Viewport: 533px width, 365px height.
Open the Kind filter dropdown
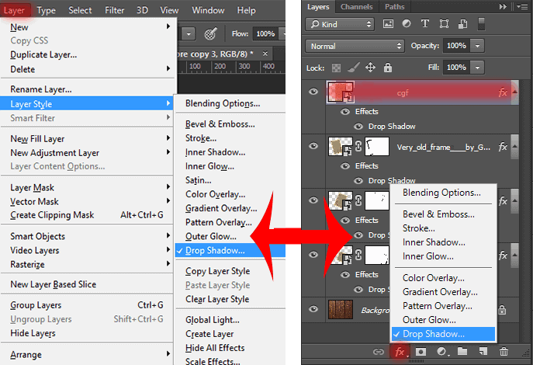click(x=340, y=24)
